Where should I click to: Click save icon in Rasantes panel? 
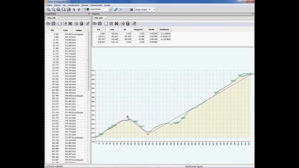100,23
